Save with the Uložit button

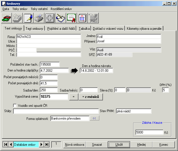119,145
